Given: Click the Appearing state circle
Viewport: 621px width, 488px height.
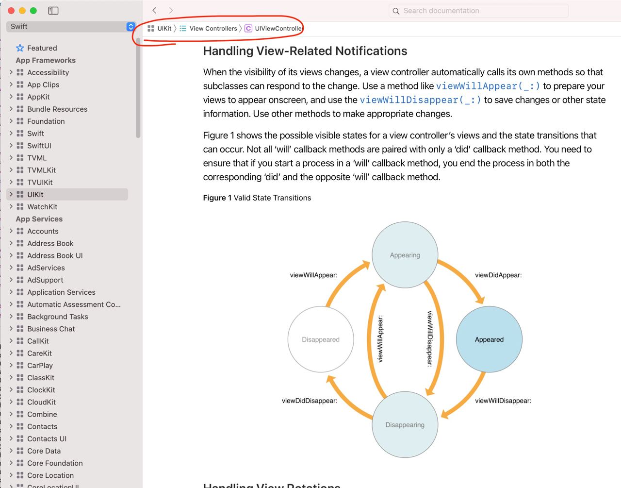Looking at the screenshot, I should coord(405,255).
